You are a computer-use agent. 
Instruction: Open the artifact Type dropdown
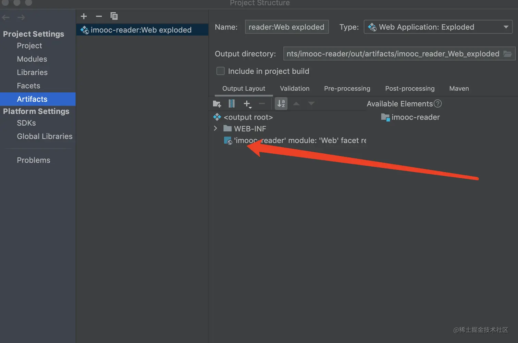click(438, 27)
